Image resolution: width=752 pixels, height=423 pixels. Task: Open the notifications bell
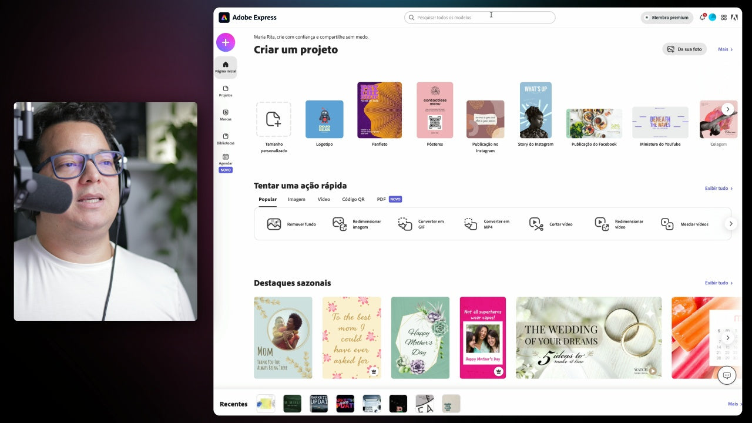[702, 18]
